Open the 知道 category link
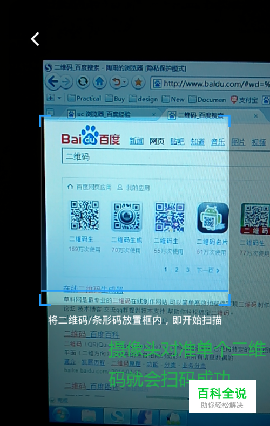 click(x=198, y=141)
